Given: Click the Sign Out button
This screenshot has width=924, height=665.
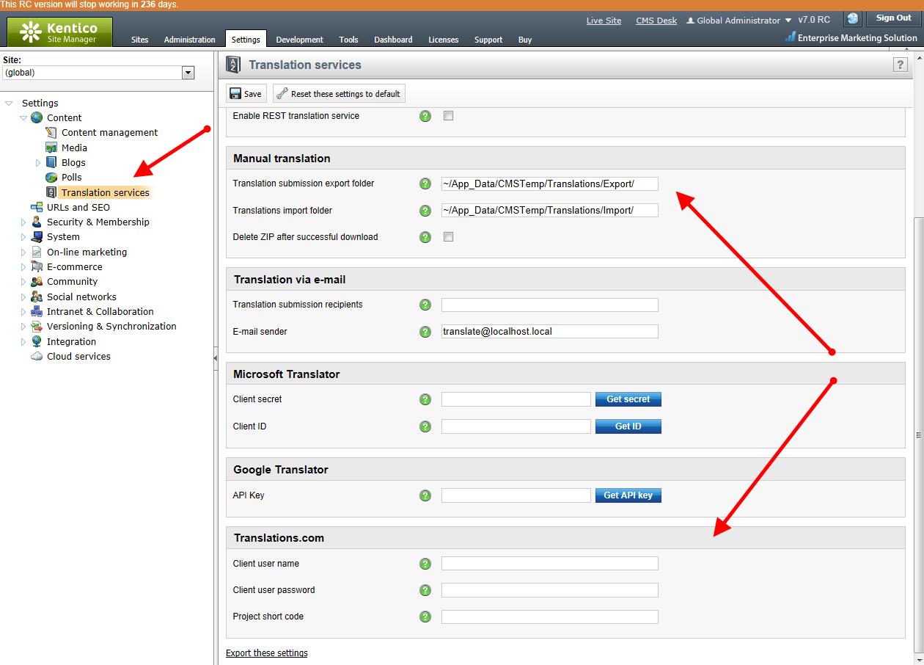Looking at the screenshot, I should click(894, 18).
